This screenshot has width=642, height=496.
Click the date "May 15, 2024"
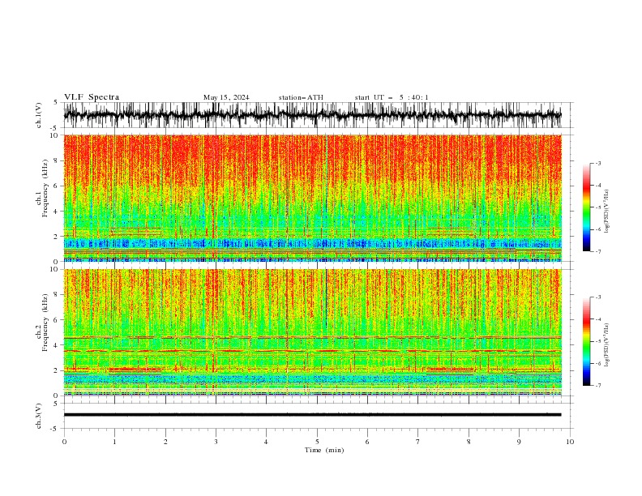[x=226, y=97]
